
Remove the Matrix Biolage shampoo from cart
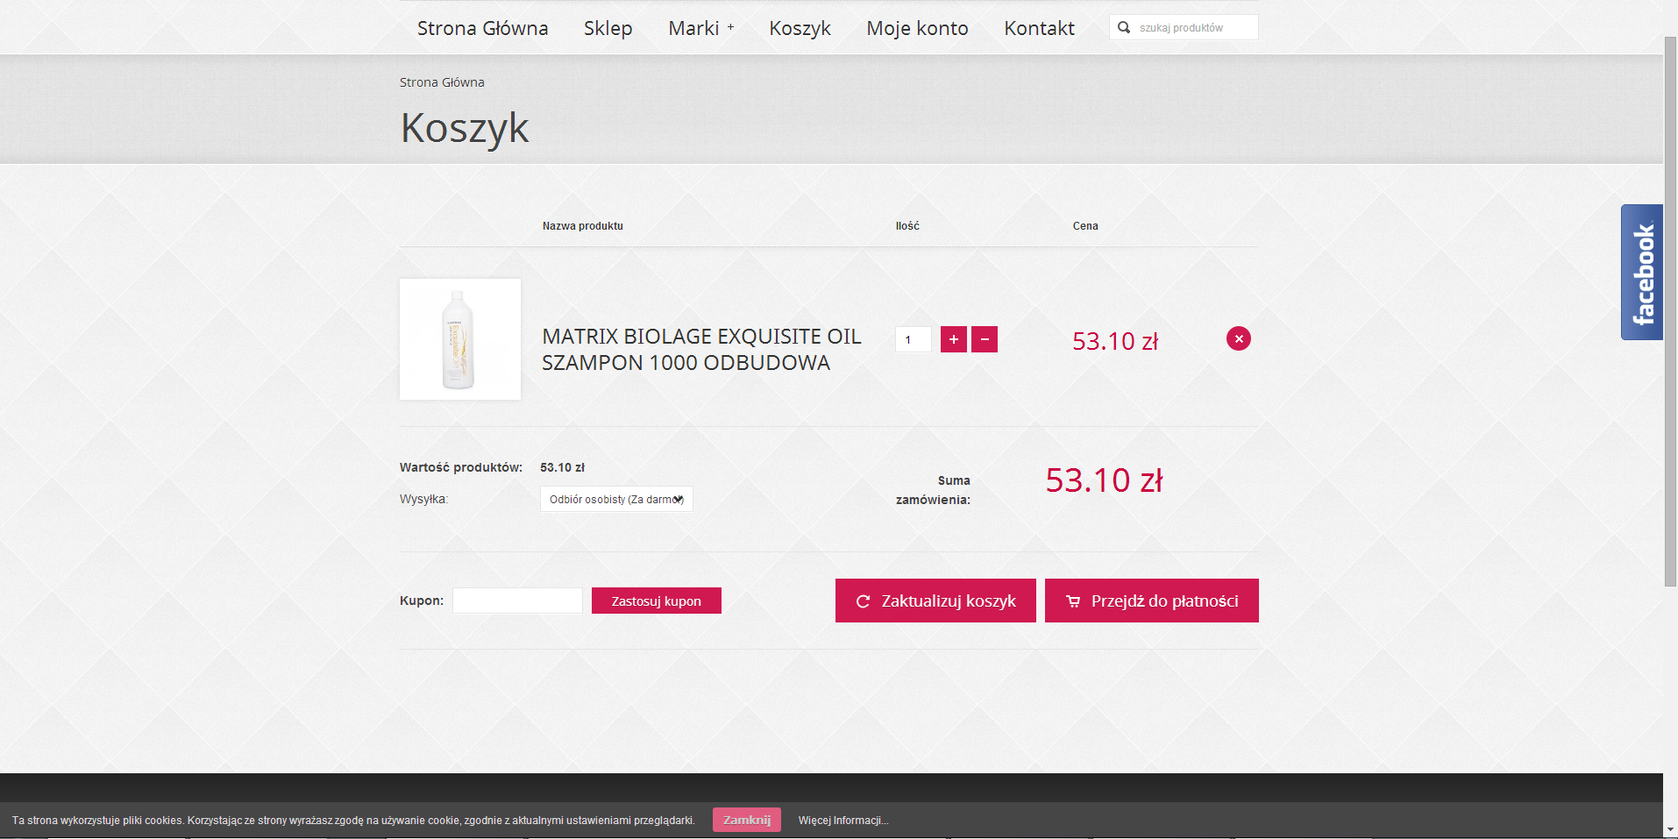(x=1239, y=338)
